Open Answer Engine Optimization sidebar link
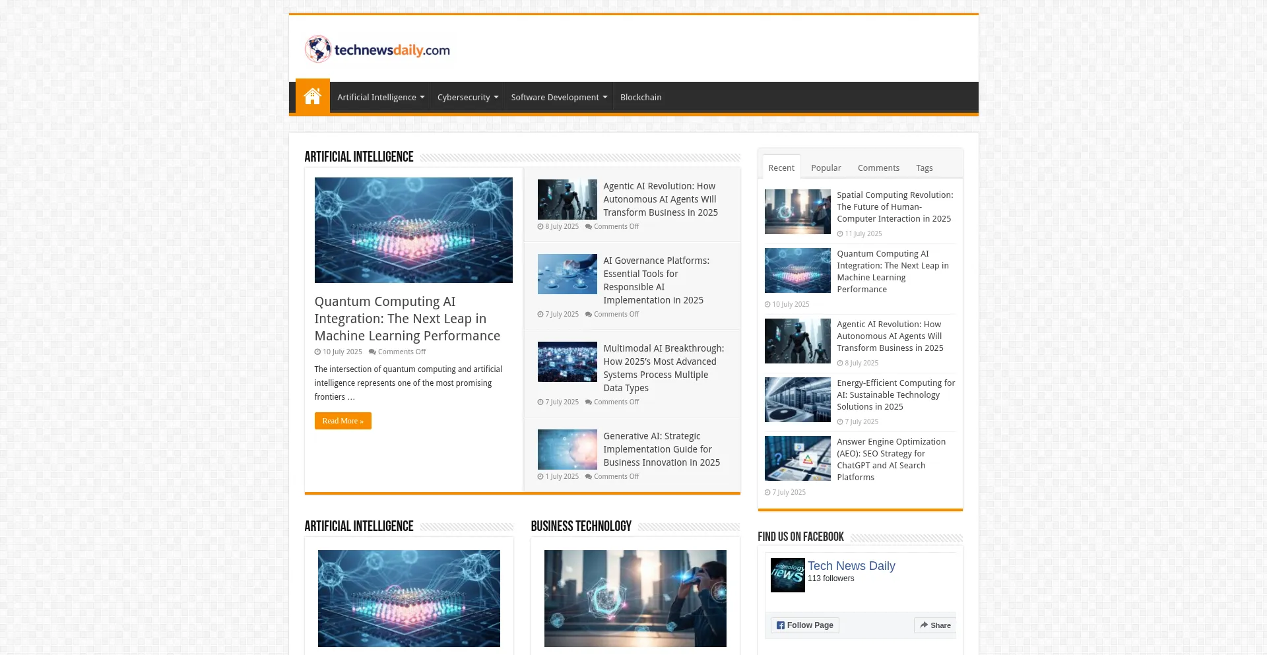The height and width of the screenshot is (655, 1267). 892,459
